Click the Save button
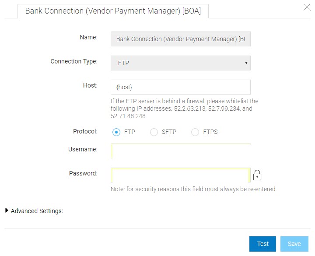The height and width of the screenshot is (256, 315). 294,244
